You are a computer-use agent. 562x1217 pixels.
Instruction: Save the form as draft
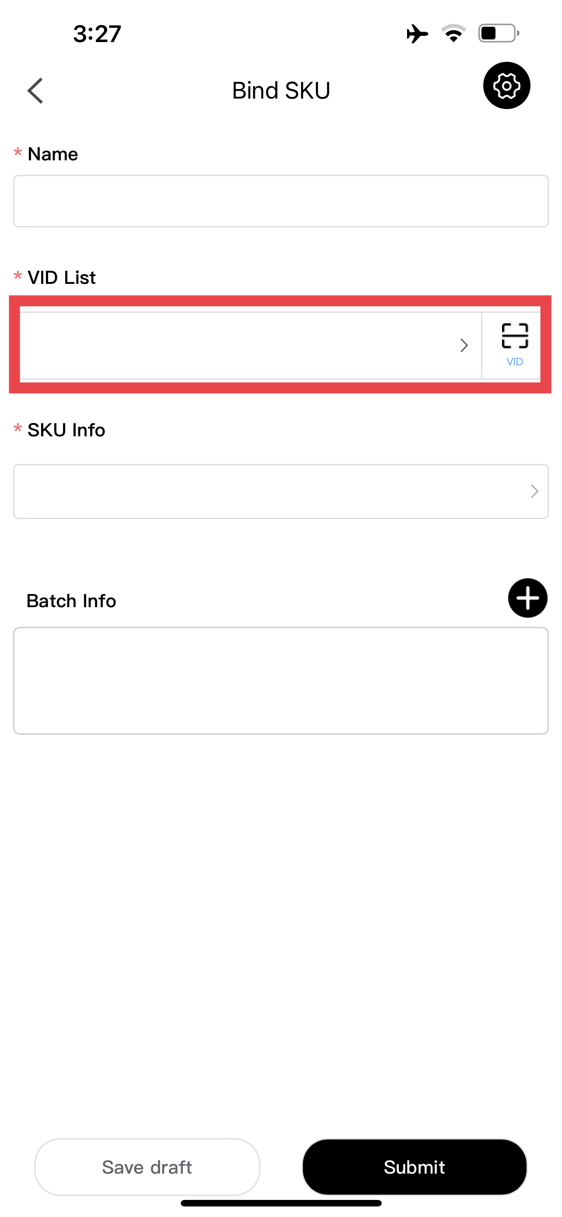click(x=147, y=1167)
